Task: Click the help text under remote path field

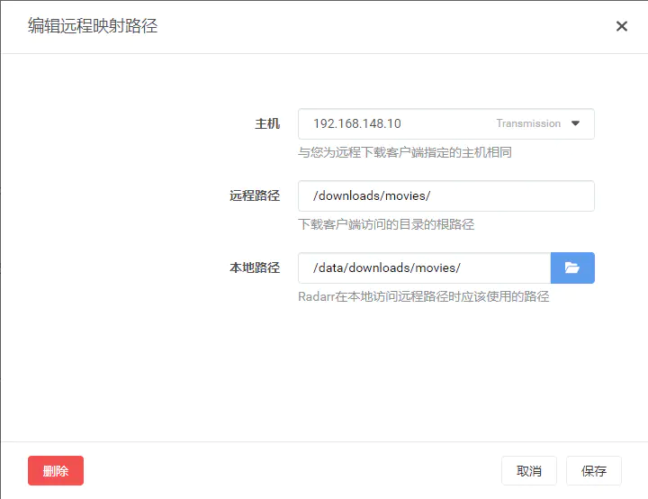Action: 386,224
